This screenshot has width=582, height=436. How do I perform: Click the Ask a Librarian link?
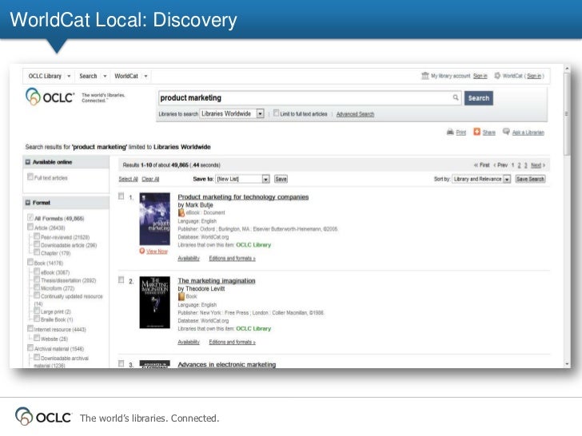coord(528,133)
